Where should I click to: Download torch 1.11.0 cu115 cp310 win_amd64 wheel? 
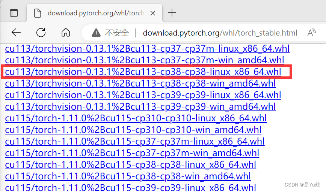point(133,130)
